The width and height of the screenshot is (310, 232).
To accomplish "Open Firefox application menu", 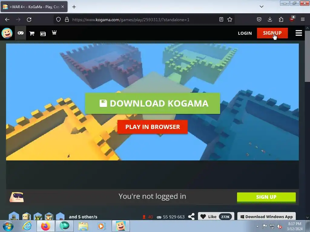I will [x=303, y=19].
